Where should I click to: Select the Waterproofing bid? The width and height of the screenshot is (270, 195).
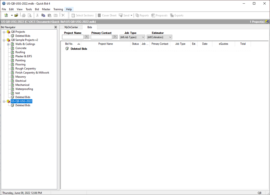click(x=24, y=89)
